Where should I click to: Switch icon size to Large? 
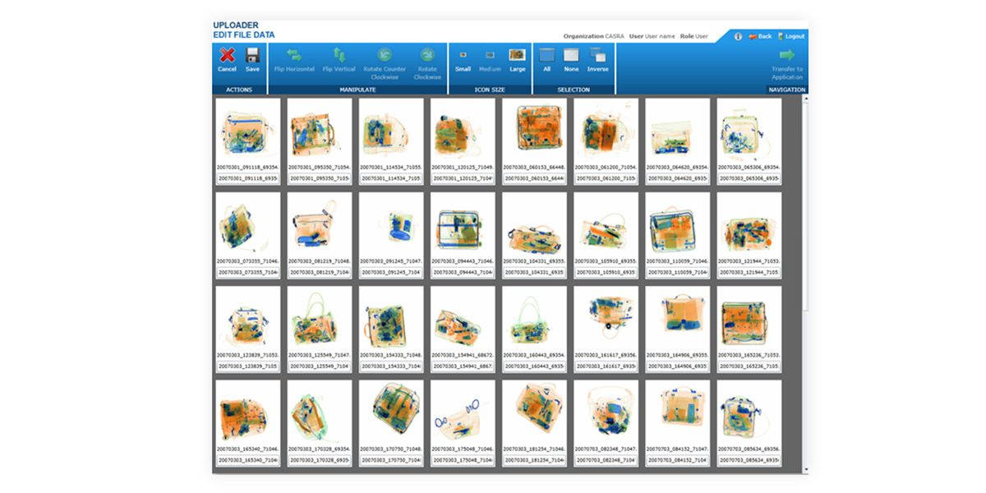pos(517,55)
